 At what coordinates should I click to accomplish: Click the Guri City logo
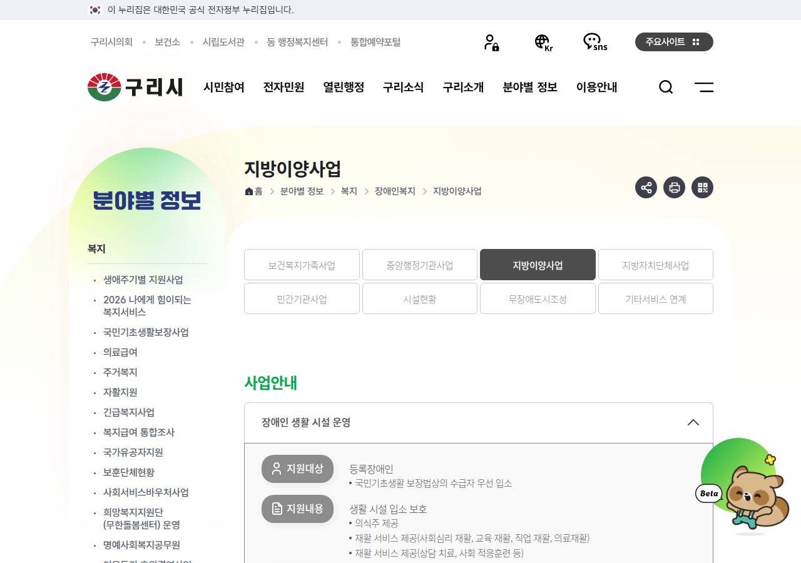pos(135,87)
